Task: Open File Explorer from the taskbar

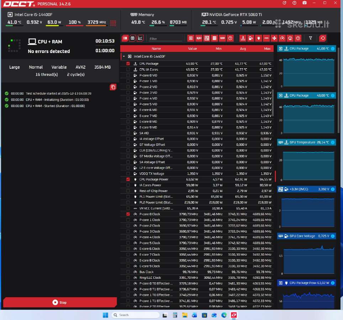Action: 185,315
